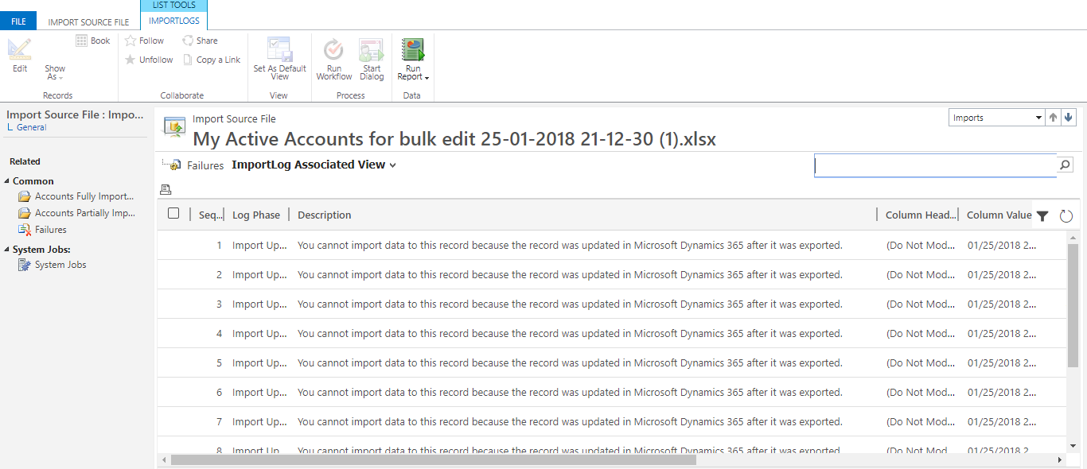
Task: Start a search with the magnifier icon
Action: [x=1065, y=165]
